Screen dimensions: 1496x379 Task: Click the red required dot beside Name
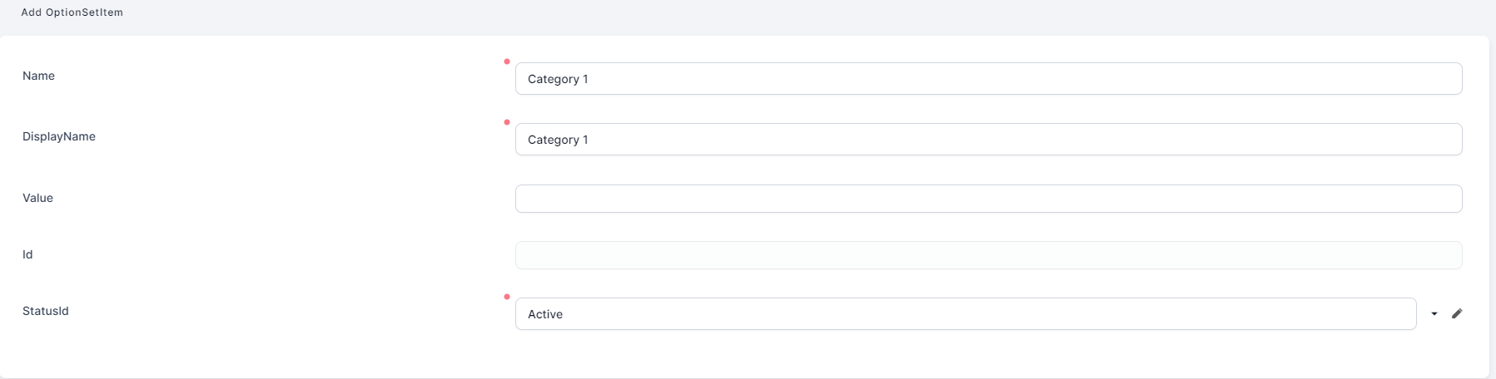point(507,62)
